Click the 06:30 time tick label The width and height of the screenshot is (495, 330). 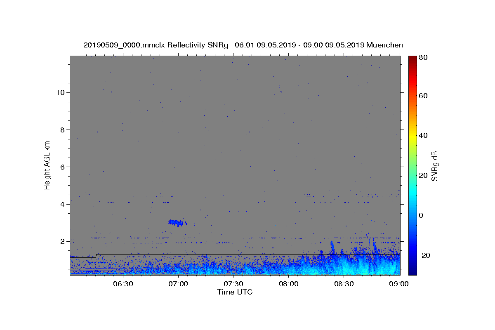123,284
